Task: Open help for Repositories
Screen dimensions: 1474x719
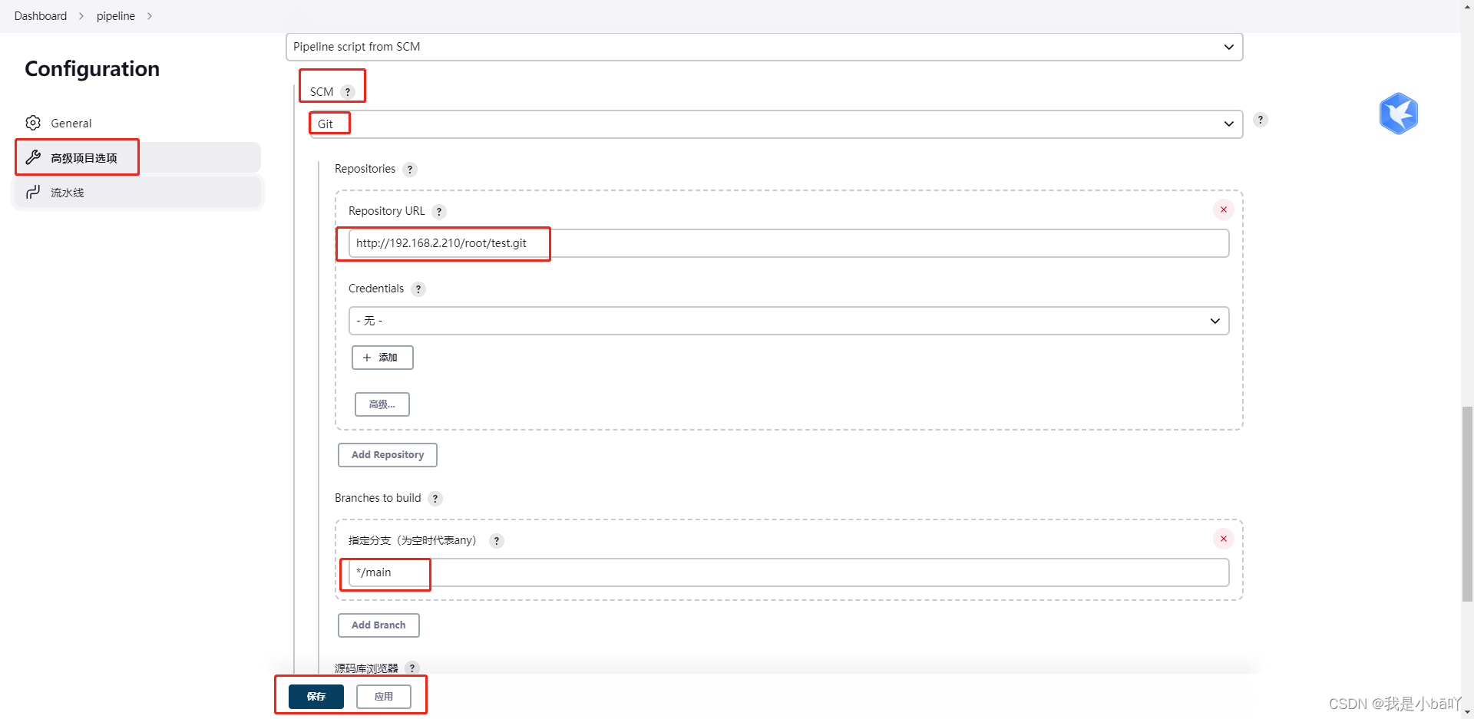Action: pyautogui.click(x=410, y=170)
